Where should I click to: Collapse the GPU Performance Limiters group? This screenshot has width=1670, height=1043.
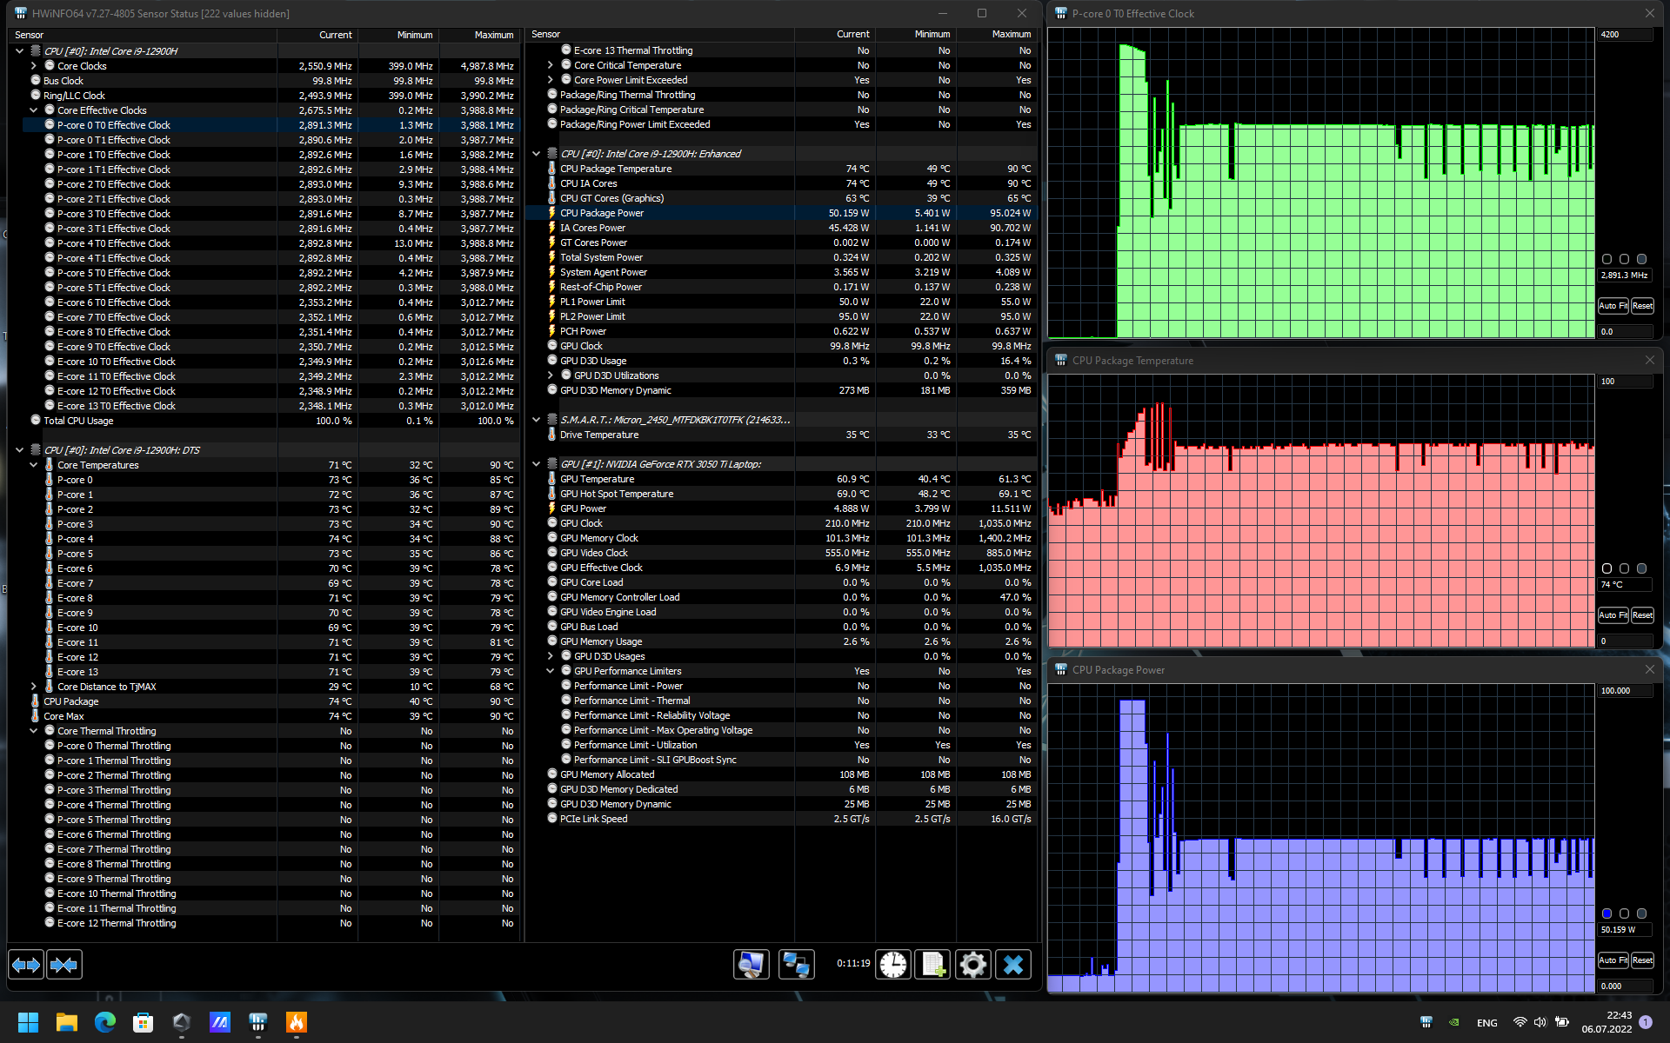click(x=550, y=671)
